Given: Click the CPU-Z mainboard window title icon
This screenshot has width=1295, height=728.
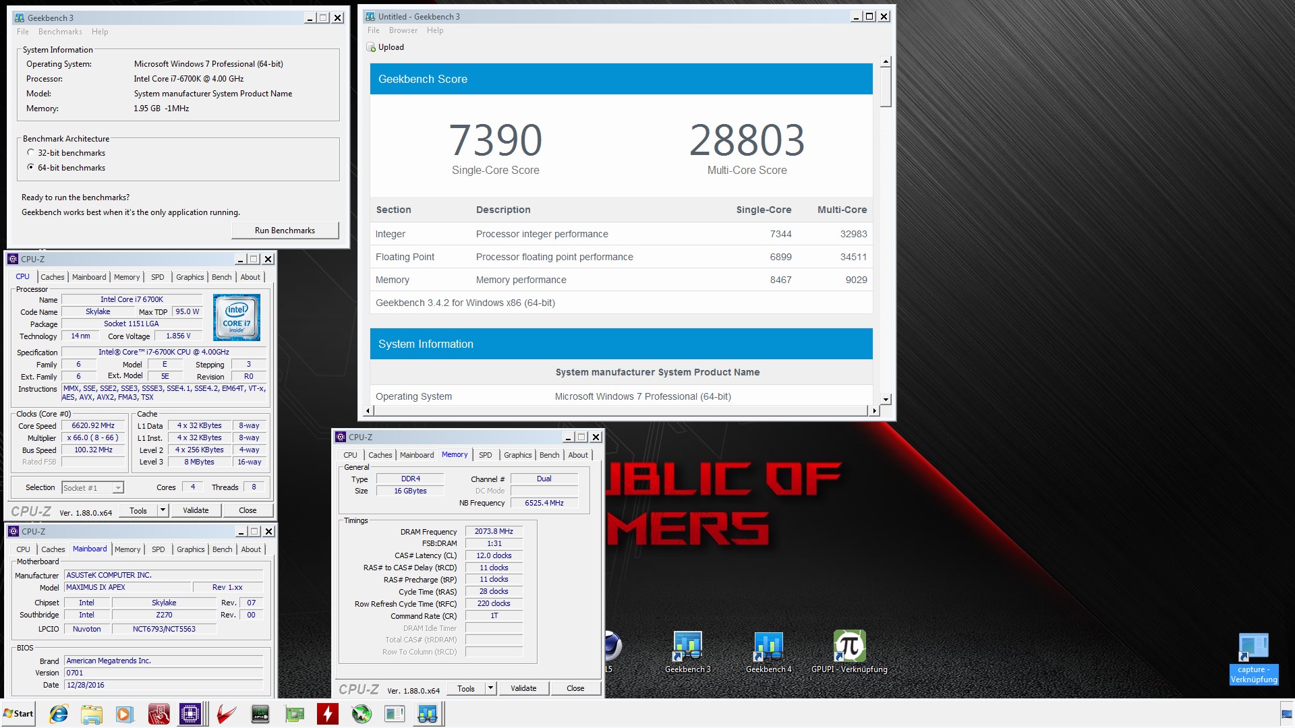Looking at the screenshot, I should (x=13, y=531).
